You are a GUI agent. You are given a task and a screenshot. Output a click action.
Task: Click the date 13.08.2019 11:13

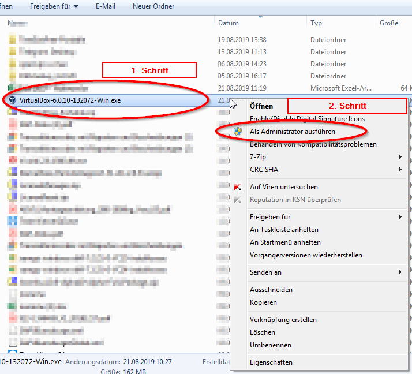(x=242, y=52)
